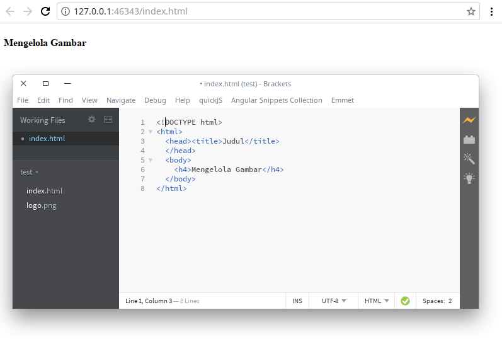Click the closing body tag on line 7
This screenshot has width=502, height=339.
(180, 179)
